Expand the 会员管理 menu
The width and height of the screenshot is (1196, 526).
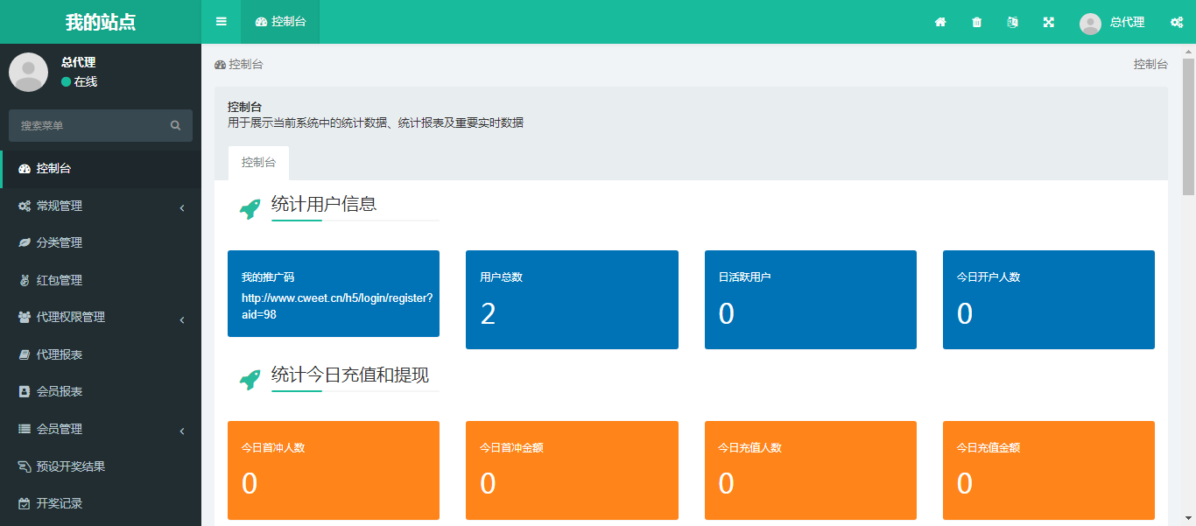(101, 429)
